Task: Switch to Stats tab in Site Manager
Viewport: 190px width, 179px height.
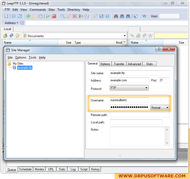Action: (x=149, y=64)
